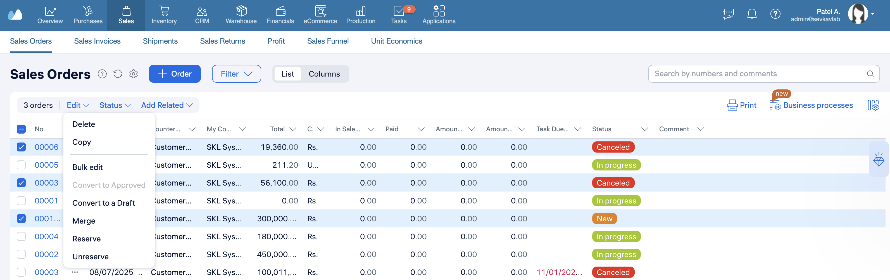Image resolution: width=890 pixels, height=280 pixels.
Task: Open the eCommerce module
Action: tap(320, 15)
